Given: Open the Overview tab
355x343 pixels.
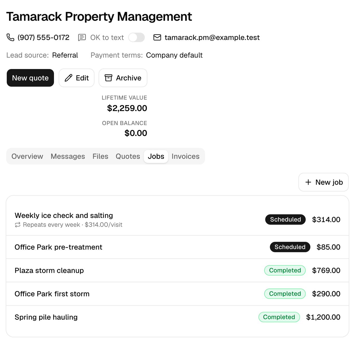Looking at the screenshot, I should pos(27,156).
